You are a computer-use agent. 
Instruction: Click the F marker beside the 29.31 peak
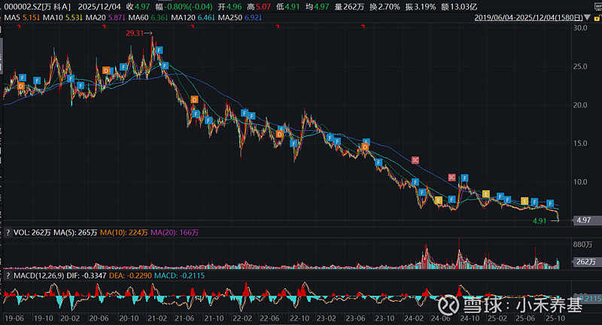coord(160,49)
